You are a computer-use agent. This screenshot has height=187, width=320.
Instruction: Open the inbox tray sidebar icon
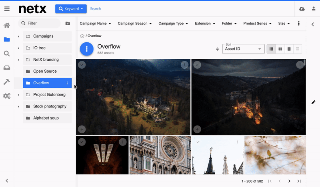coord(7,68)
